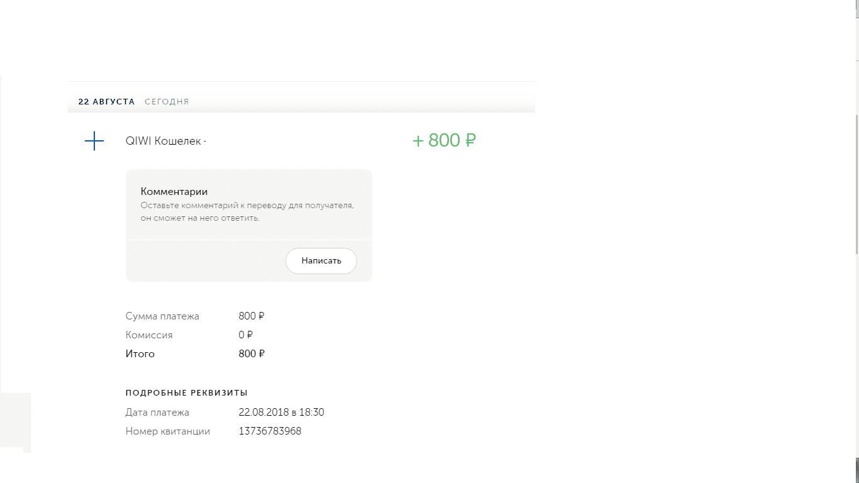Click the 0 ₽ commission value

(246, 335)
